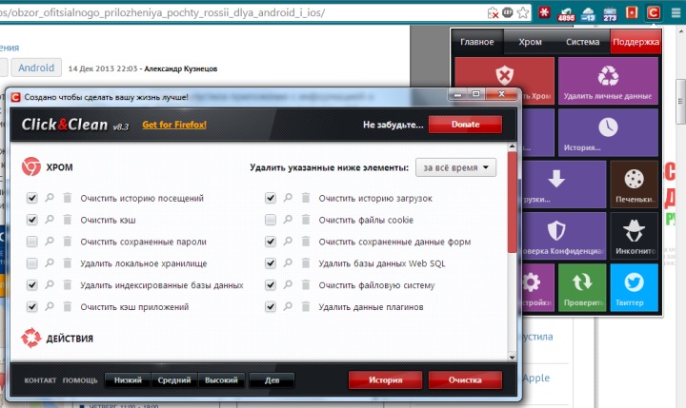Open the 'КОНТАКТ' footer link
686x408 pixels.
[40, 380]
